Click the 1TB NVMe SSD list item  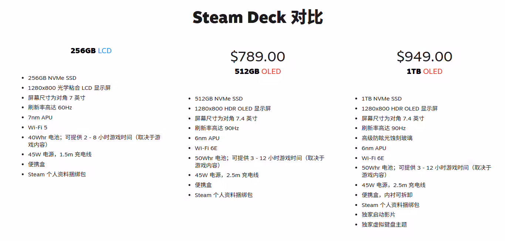[x=382, y=99]
